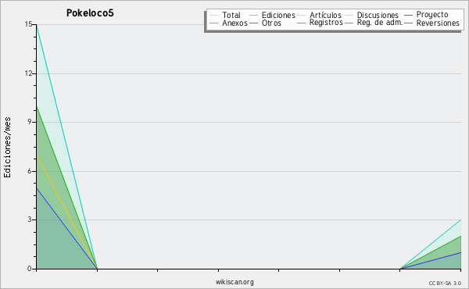The height and width of the screenshot is (289, 469).
Task: Click the Registros legend label
Action: point(326,23)
